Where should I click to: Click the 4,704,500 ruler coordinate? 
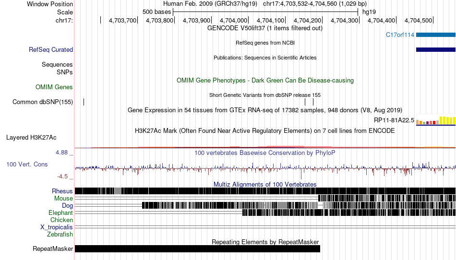[x=418, y=20]
